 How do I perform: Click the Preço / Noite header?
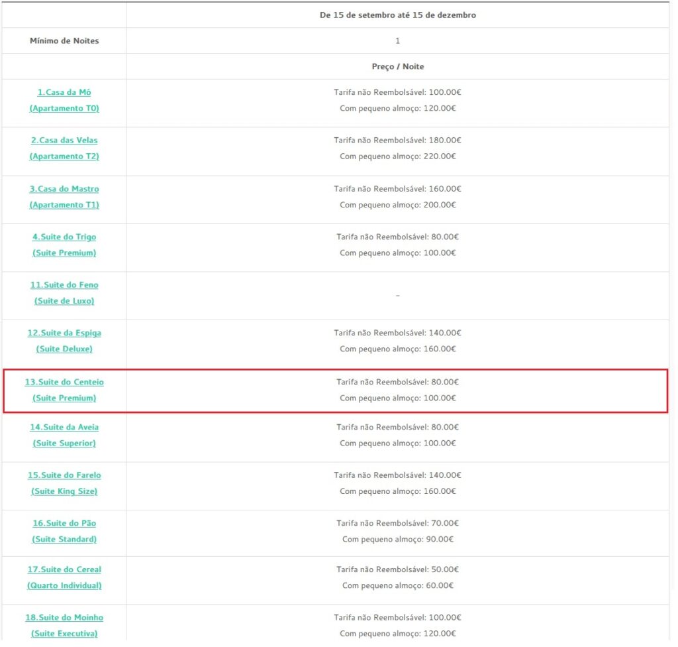(x=397, y=67)
